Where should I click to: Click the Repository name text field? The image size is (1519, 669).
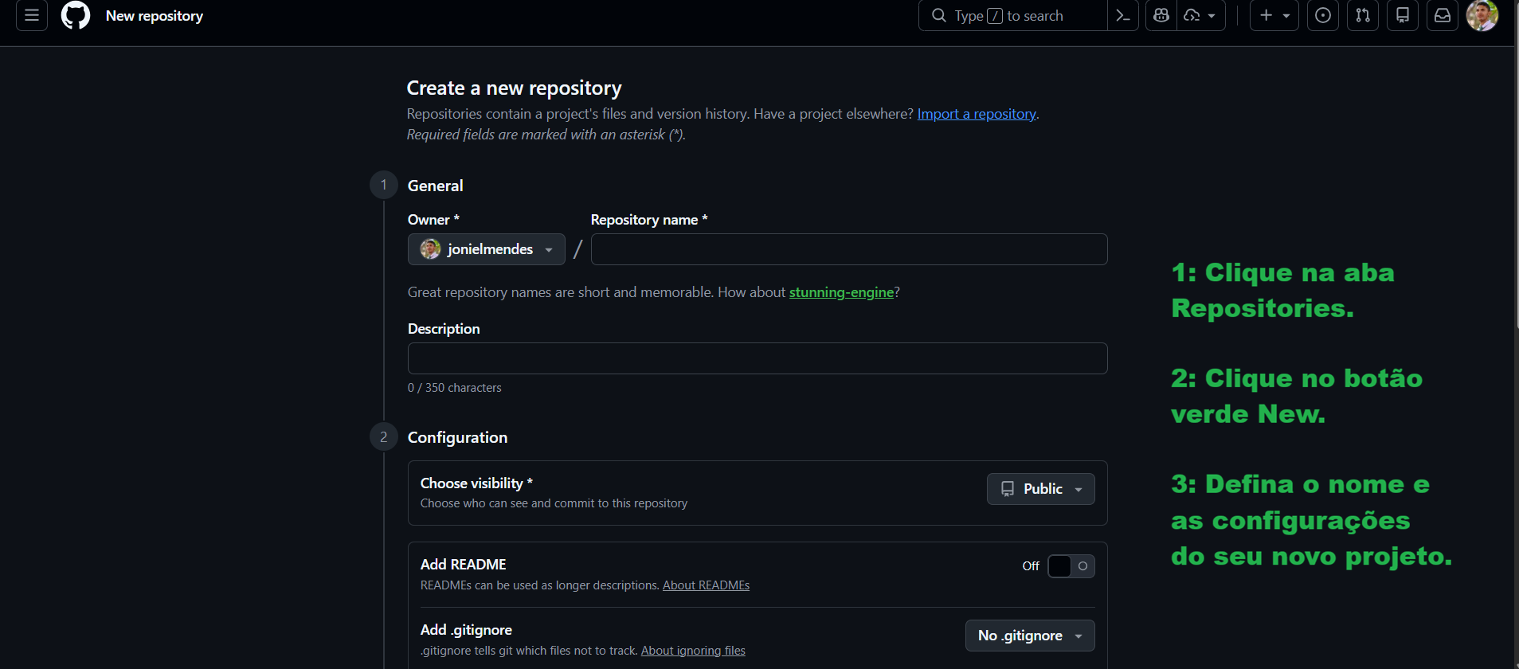pos(848,249)
